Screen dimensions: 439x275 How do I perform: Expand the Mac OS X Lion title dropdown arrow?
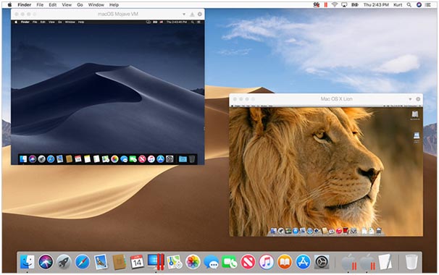[410, 99]
